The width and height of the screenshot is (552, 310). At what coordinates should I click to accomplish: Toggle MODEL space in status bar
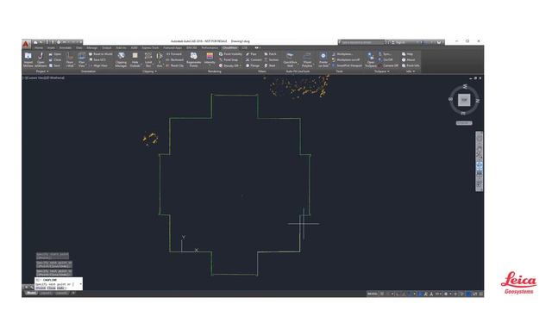372,294
